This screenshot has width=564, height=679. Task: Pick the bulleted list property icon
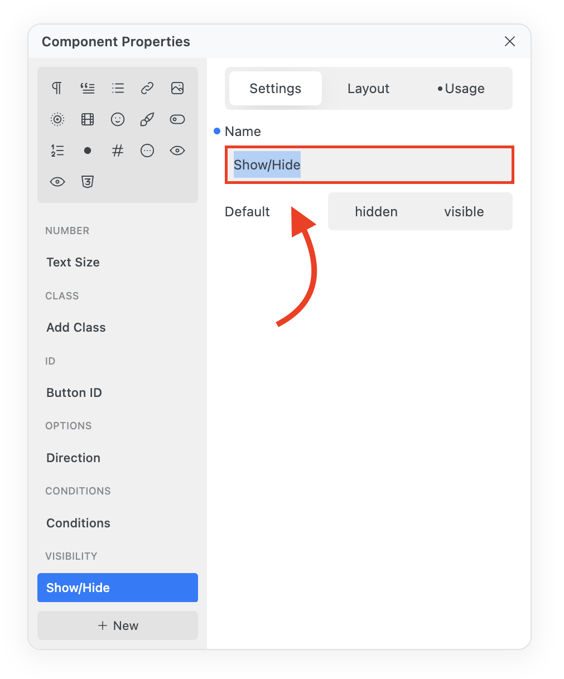coord(118,88)
